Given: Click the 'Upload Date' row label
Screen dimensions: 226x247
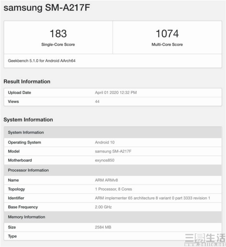Looking at the screenshot, I should [19, 93].
